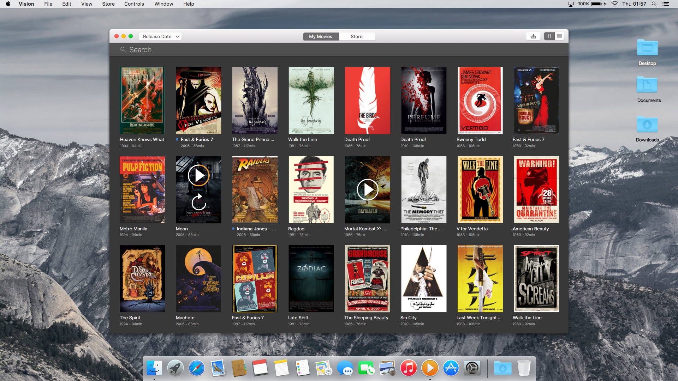Open FaceTime from the Dock
Screen dimensions: 678x381
pyautogui.click(x=366, y=368)
